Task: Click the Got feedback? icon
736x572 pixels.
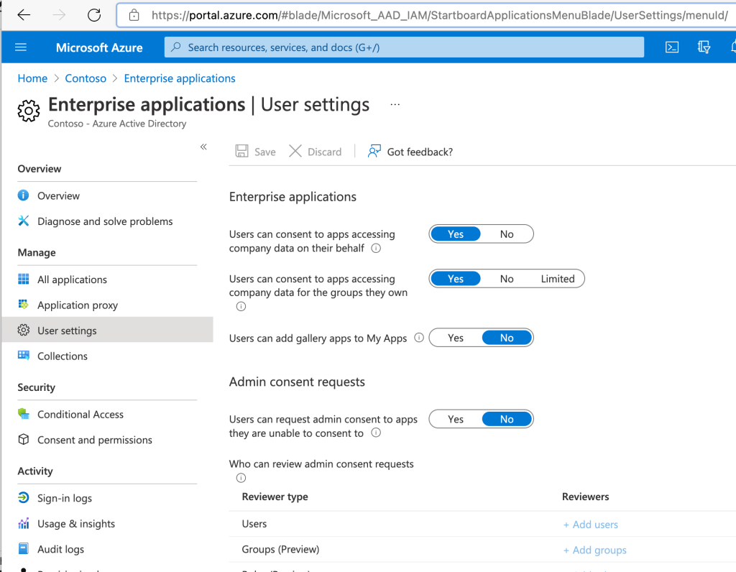Action: pos(374,152)
